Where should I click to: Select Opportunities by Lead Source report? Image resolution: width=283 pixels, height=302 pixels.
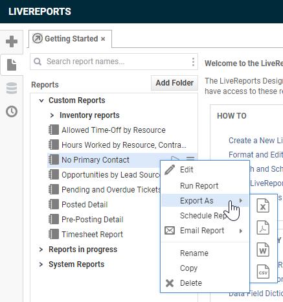pyautogui.click(x=111, y=175)
